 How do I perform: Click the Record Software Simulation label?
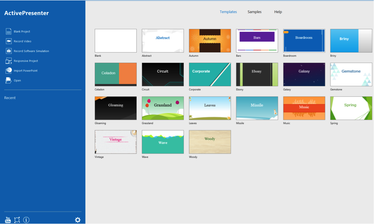click(31, 51)
